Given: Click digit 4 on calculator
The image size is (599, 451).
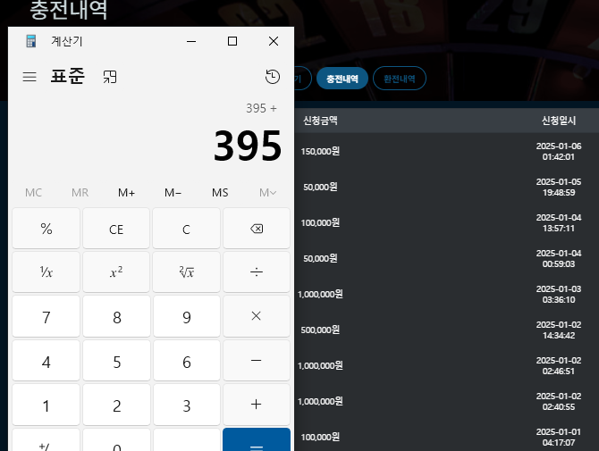Looking at the screenshot, I should [46, 360].
